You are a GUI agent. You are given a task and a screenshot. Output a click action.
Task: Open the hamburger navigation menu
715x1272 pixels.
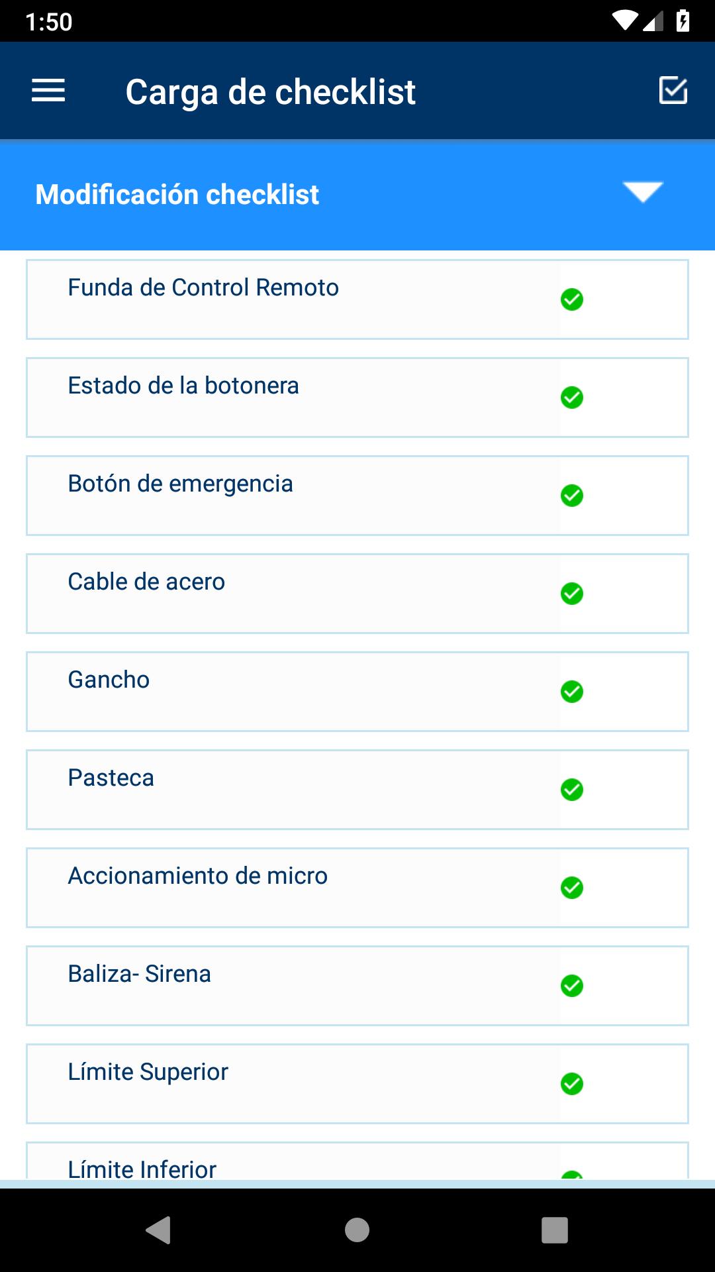click(x=48, y=91)
